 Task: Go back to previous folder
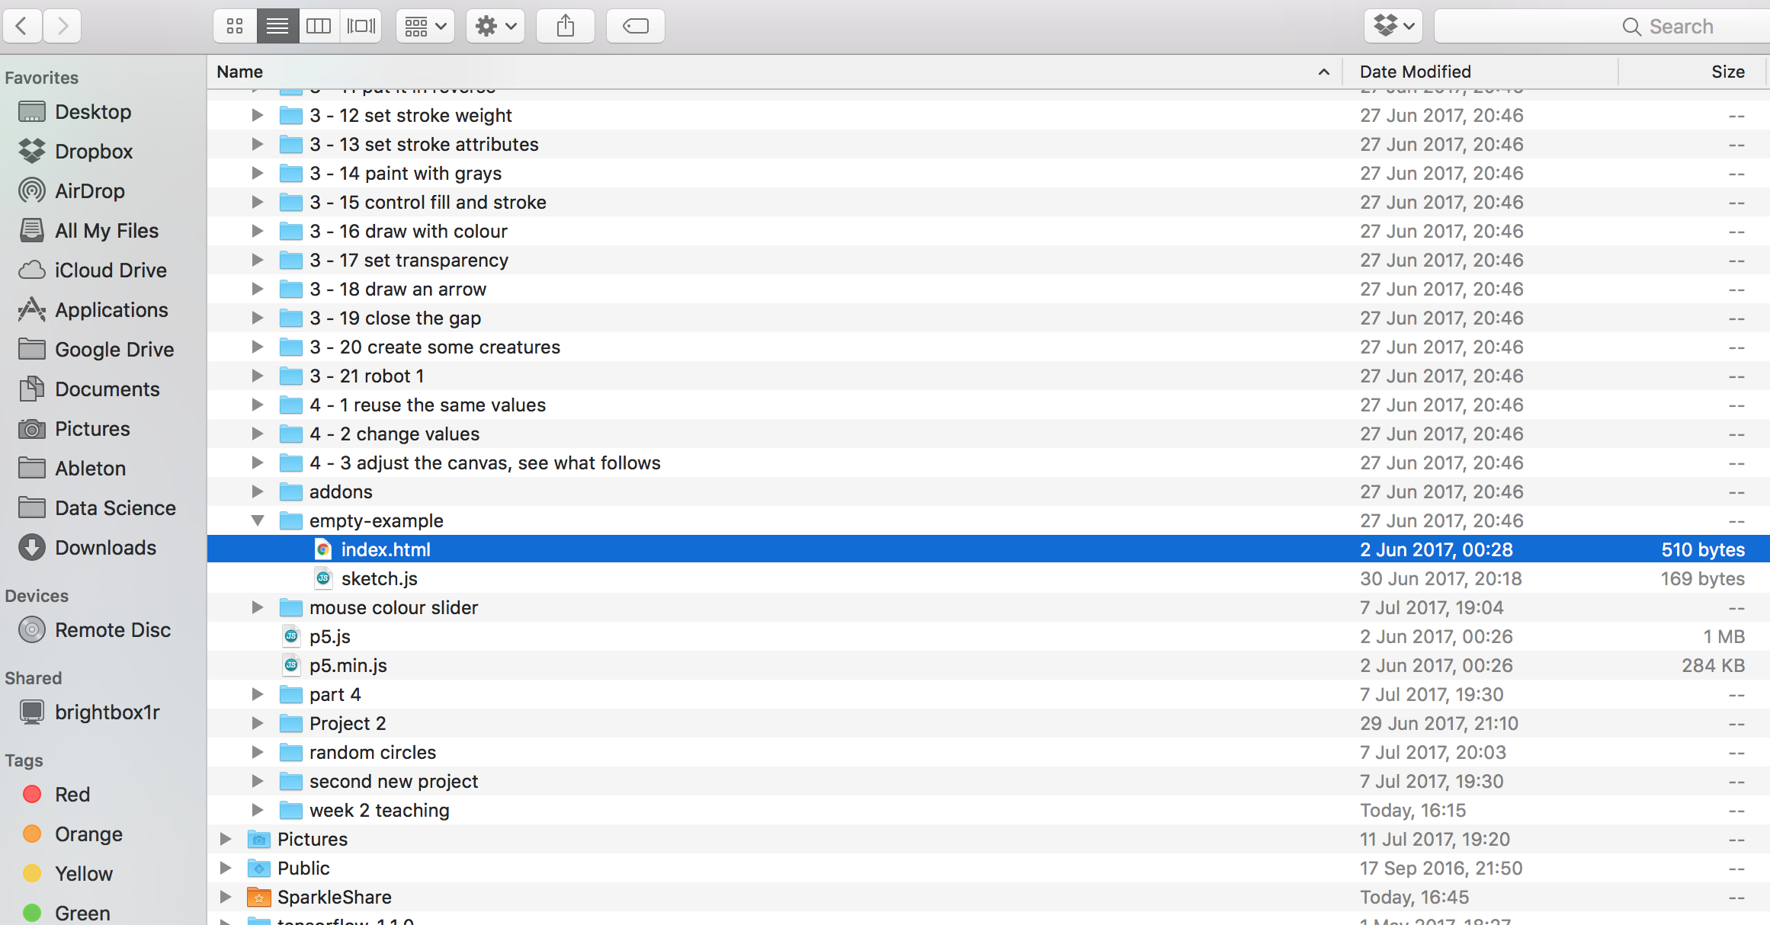23,27
